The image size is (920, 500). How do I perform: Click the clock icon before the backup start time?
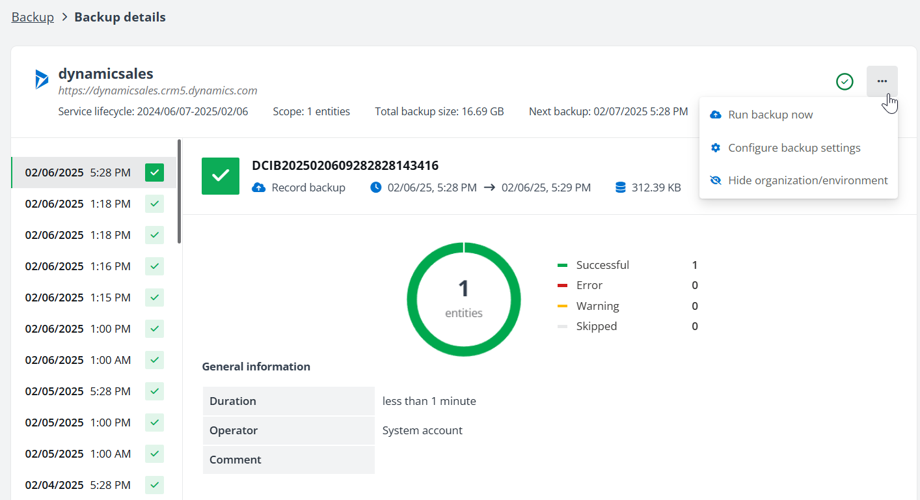click(375, 187)
